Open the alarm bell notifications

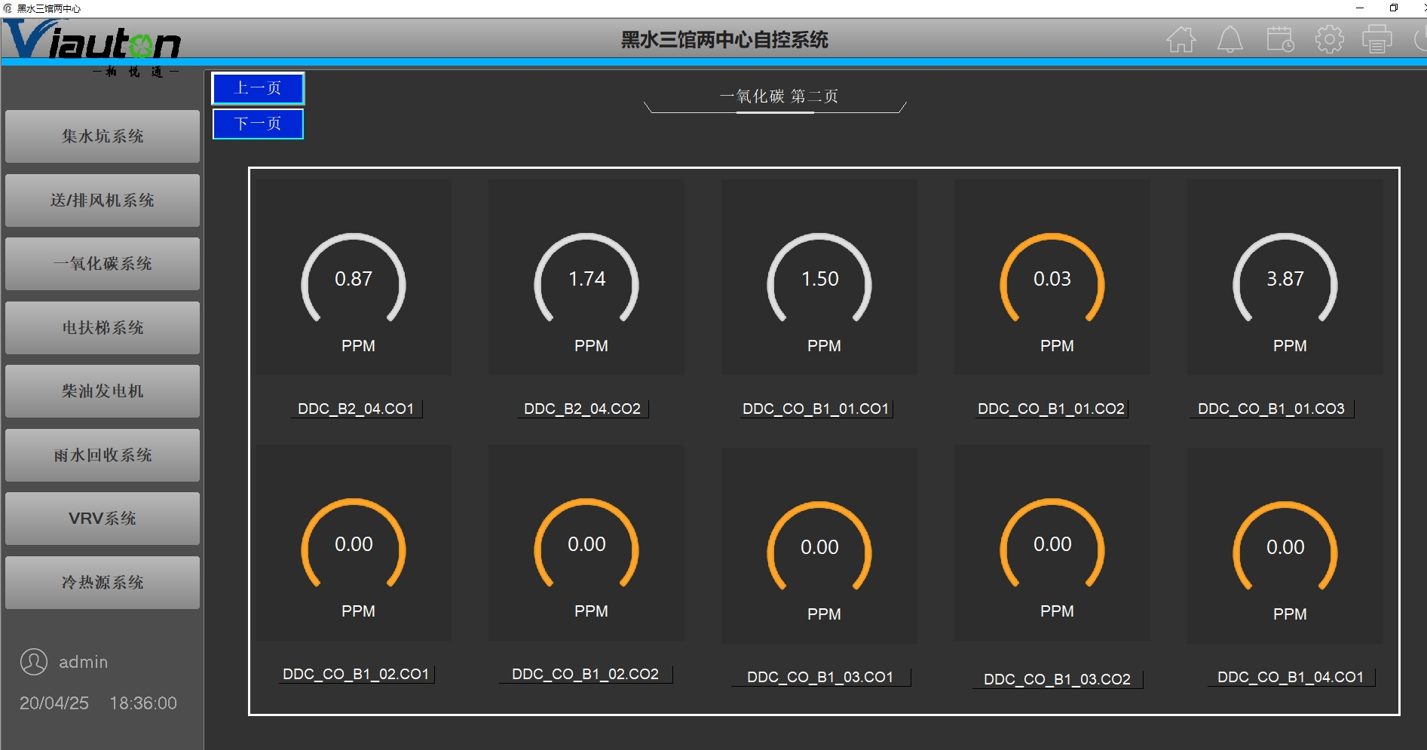tap(1229, 39)
